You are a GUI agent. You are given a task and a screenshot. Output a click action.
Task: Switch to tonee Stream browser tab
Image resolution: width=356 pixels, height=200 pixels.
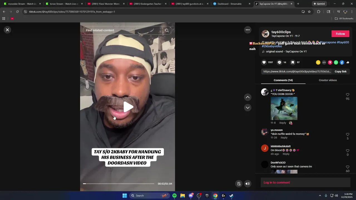(64, 4)
